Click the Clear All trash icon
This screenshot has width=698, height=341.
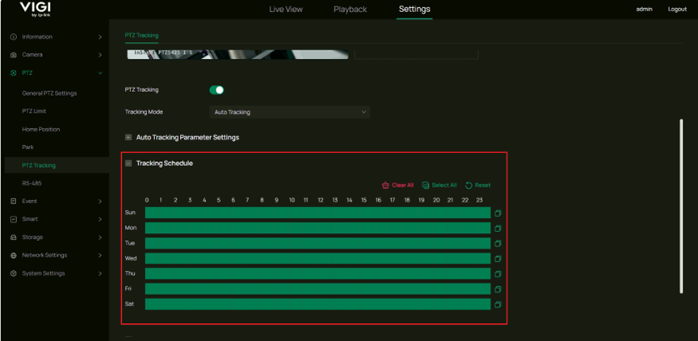[x=385, y=185]
